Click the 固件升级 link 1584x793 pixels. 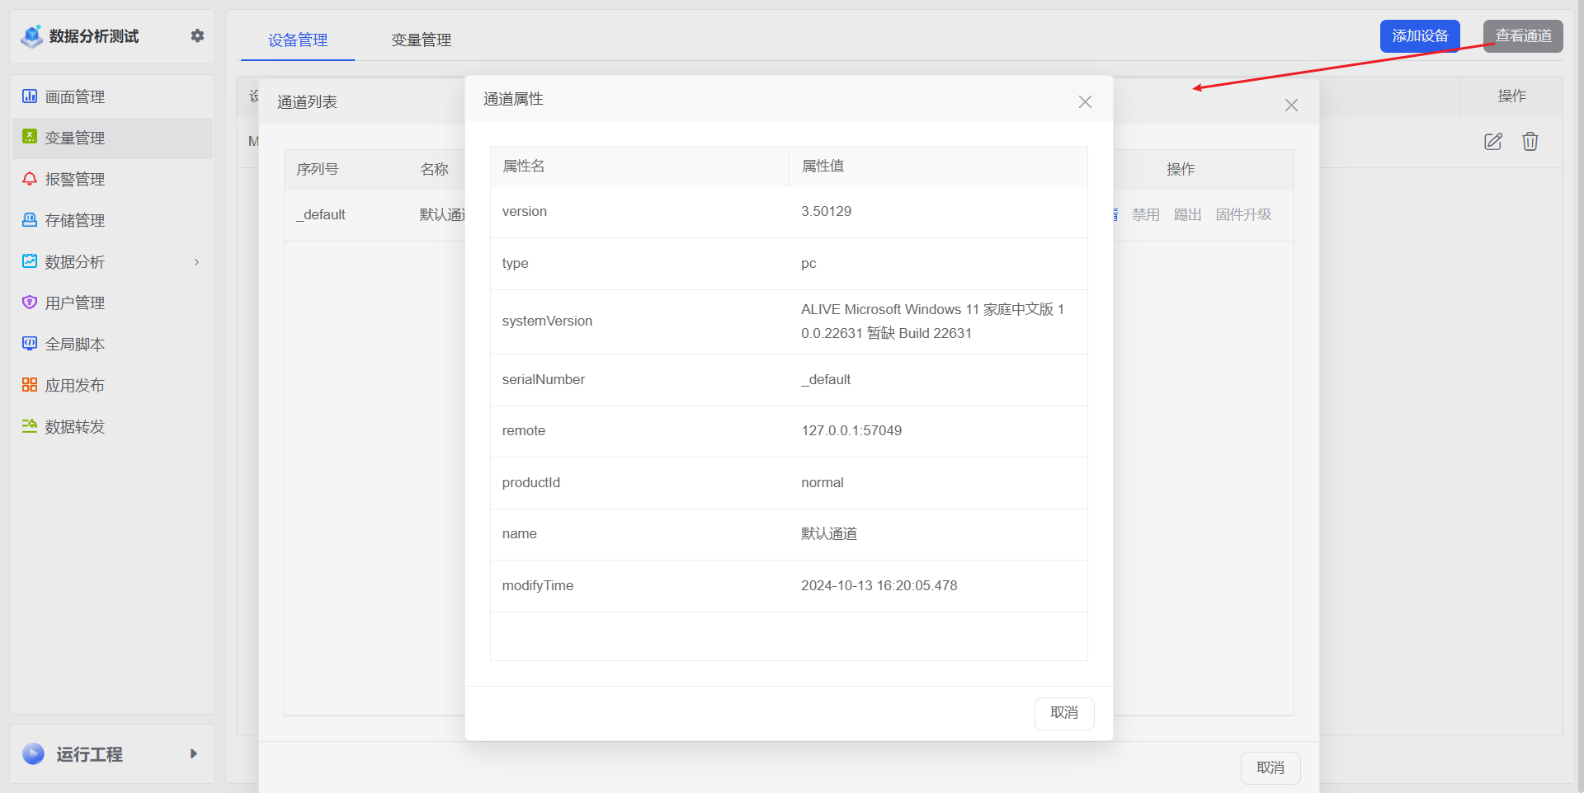(x=1243, y=215)
